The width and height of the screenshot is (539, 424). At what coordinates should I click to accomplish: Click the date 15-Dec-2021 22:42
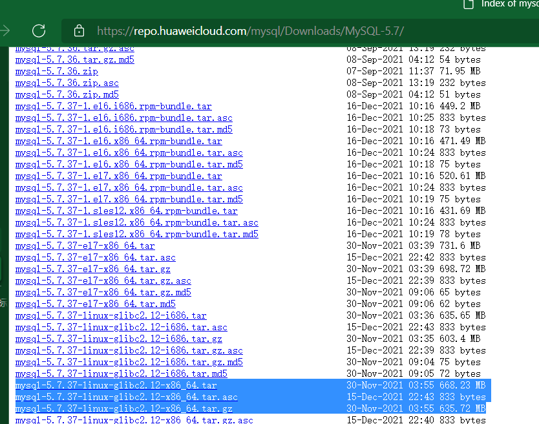click(x=390, y=257)
